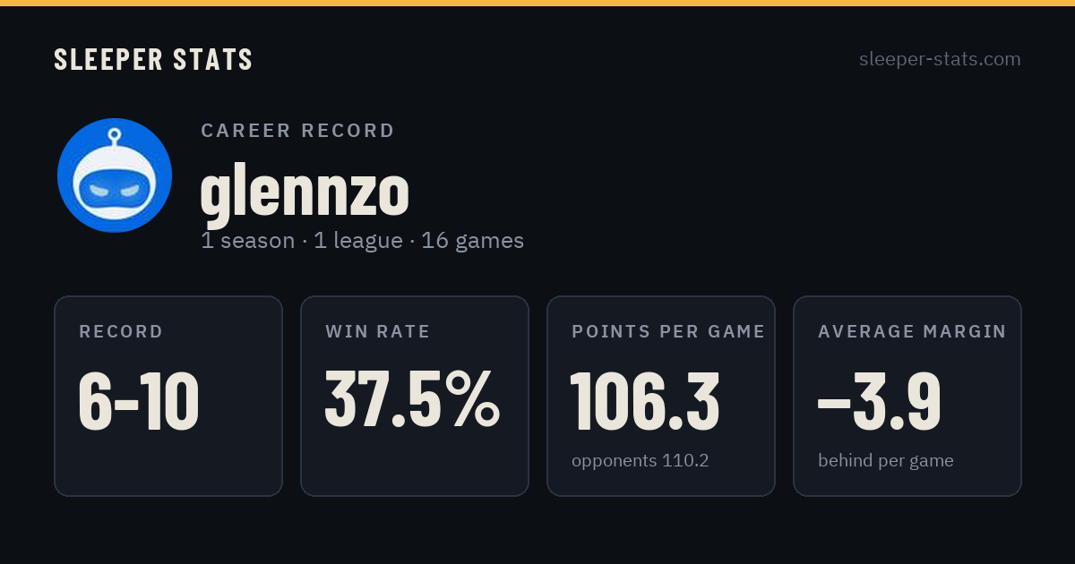Click the 6-10 record value
This screenshot has height=564, width=1075.
(x=139, y=401)
